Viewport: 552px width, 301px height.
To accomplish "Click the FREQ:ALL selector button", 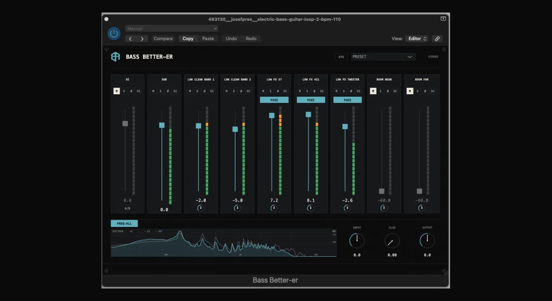I will tap(124, 223).
